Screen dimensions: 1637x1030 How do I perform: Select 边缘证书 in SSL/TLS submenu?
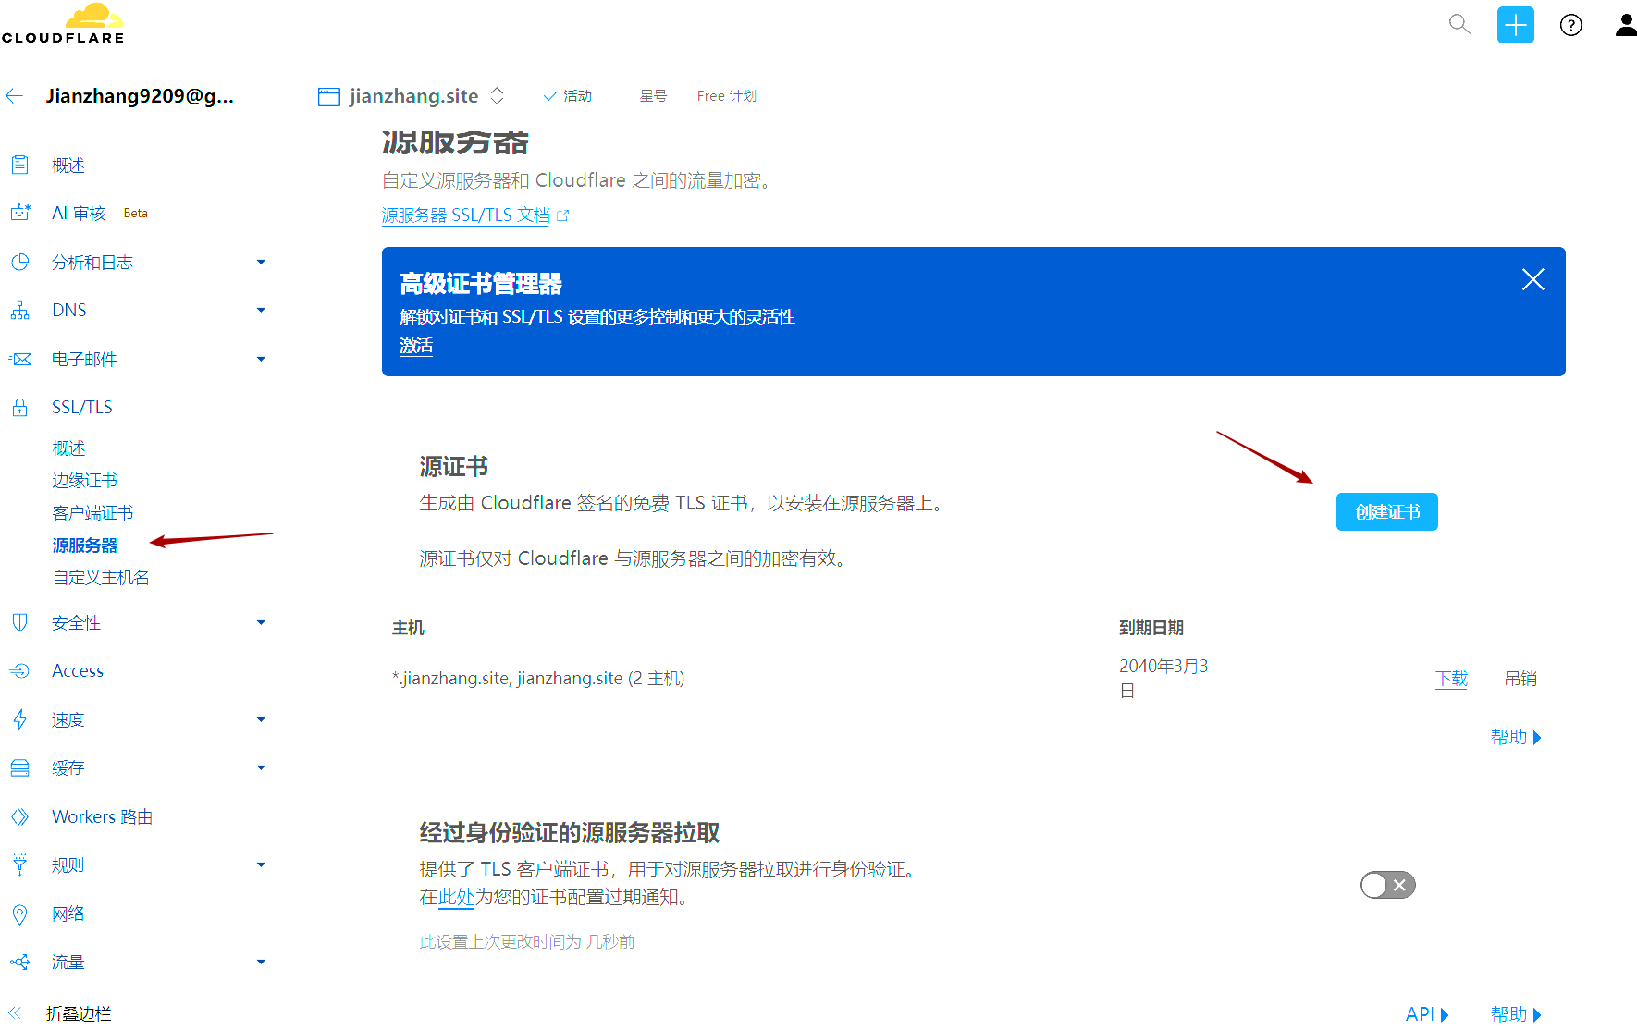coord(84,481)
